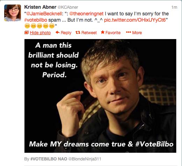Screen dimensions: 182x166
Task: Open the More three-dots icon
Action: point(129,32)
